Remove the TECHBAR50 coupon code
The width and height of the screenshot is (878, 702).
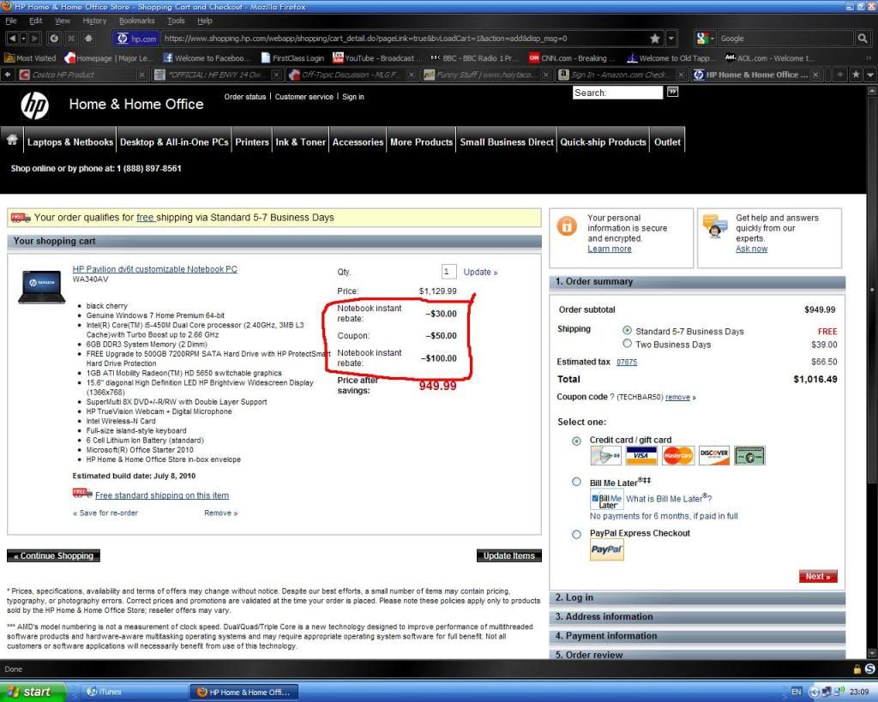[x=677, y=397]
